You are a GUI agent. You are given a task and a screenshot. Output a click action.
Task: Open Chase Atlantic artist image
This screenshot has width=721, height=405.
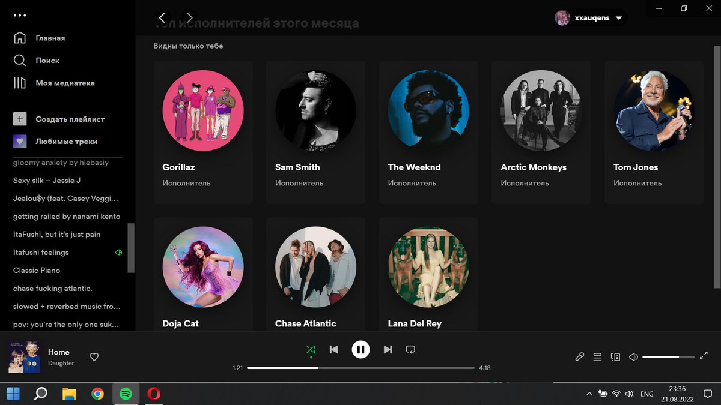point(316,267)
